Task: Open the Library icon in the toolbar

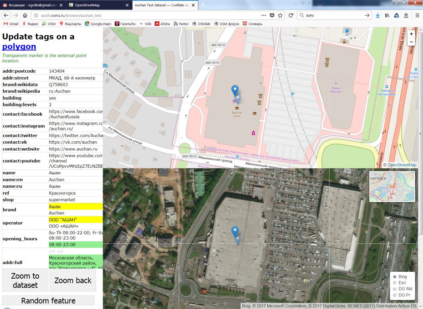Action: (387, 15)
